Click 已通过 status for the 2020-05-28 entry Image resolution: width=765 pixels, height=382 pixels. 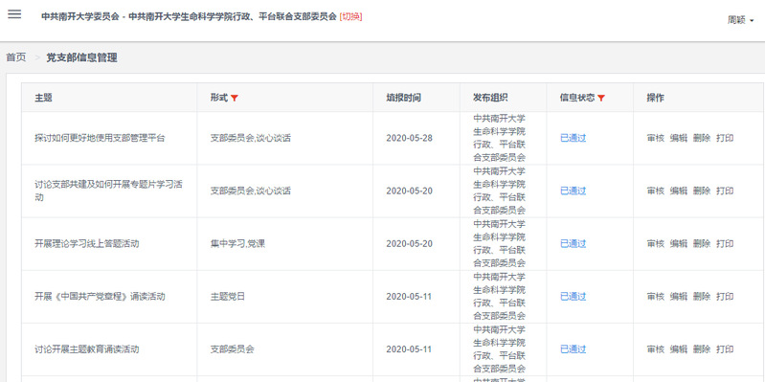point(573,138)
